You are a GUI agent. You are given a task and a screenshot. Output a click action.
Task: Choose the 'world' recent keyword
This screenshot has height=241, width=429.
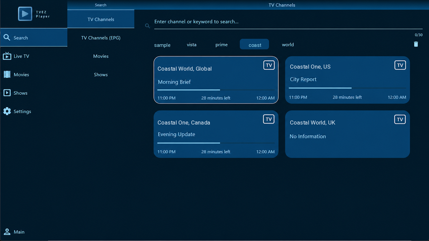[x=288, y=45]
